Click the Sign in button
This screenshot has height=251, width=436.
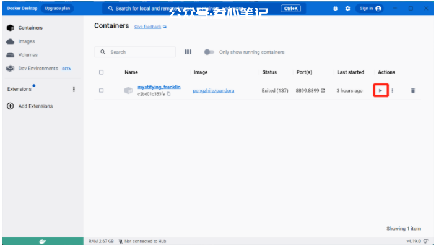tap(370, 8)
